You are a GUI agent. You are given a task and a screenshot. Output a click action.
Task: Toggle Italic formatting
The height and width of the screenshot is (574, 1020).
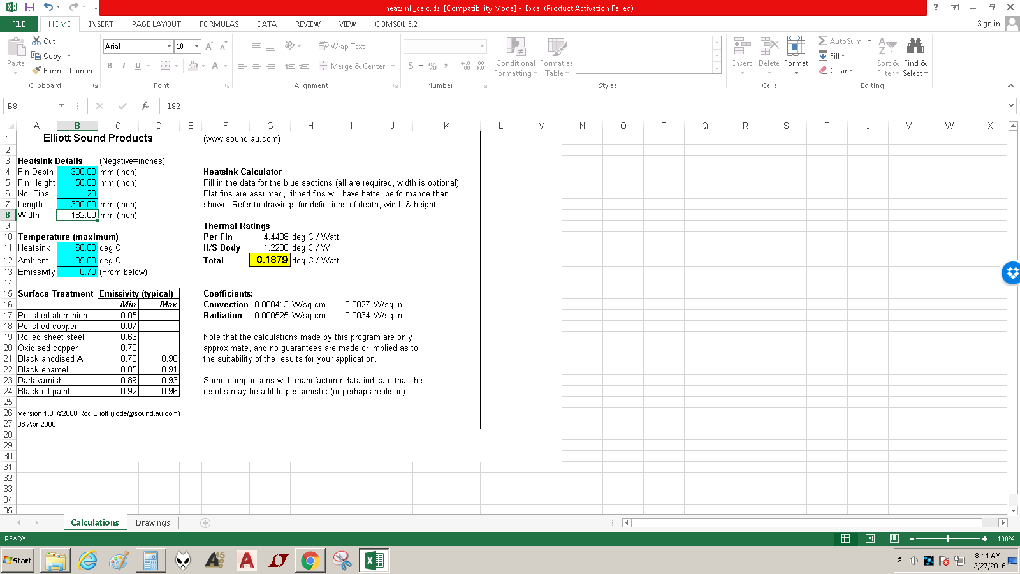pyautogui.click(x=124, y=66)
